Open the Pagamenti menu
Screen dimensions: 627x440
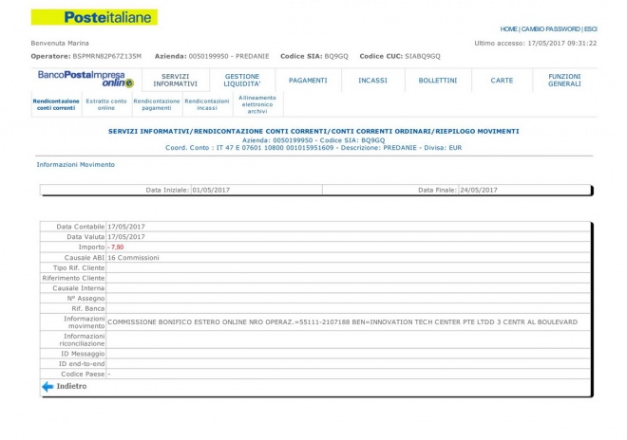[308, 81]
